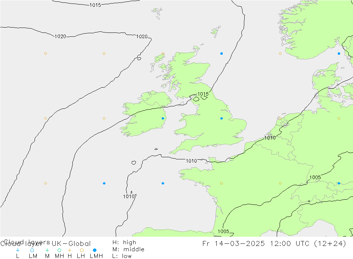Click the closed contour loop over southwest Scotland
Image resolution: width=353 pixels, height=259 pixels.
[196, 99]
